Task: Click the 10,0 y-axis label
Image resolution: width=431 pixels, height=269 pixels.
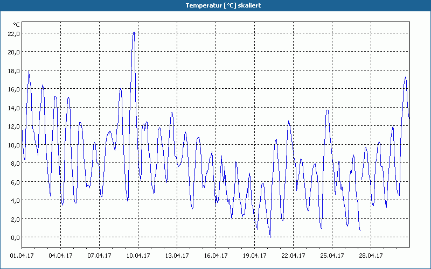Action: point(15,145)
